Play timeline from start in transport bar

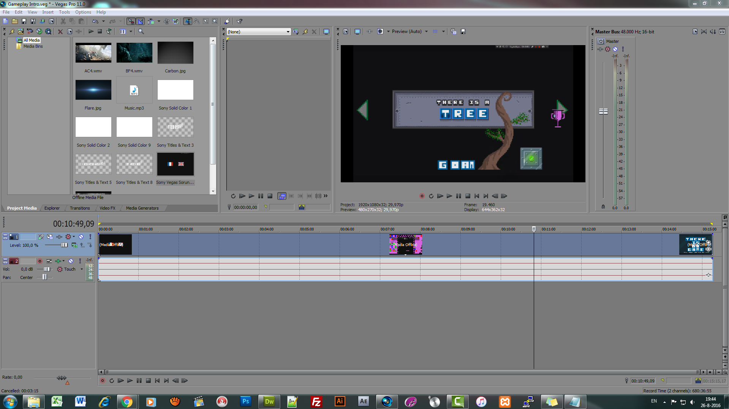[x=121, y=381]
